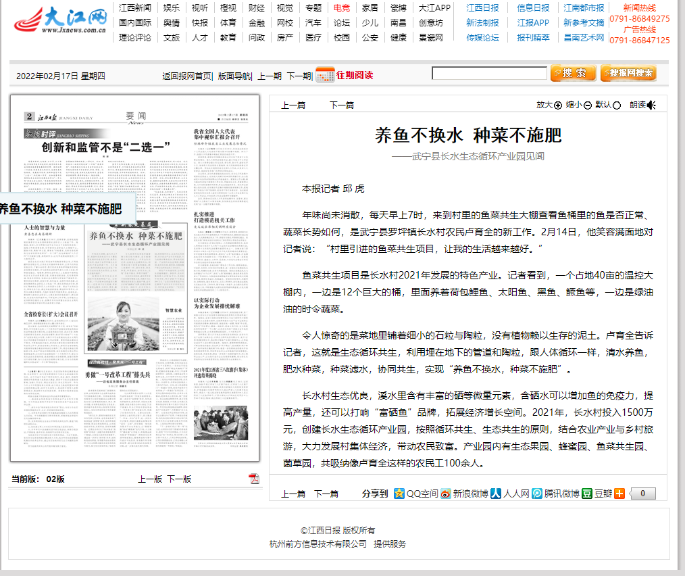Open 理论评论 navigation item
Screen dimensions: 685x576
pos(135,38)
